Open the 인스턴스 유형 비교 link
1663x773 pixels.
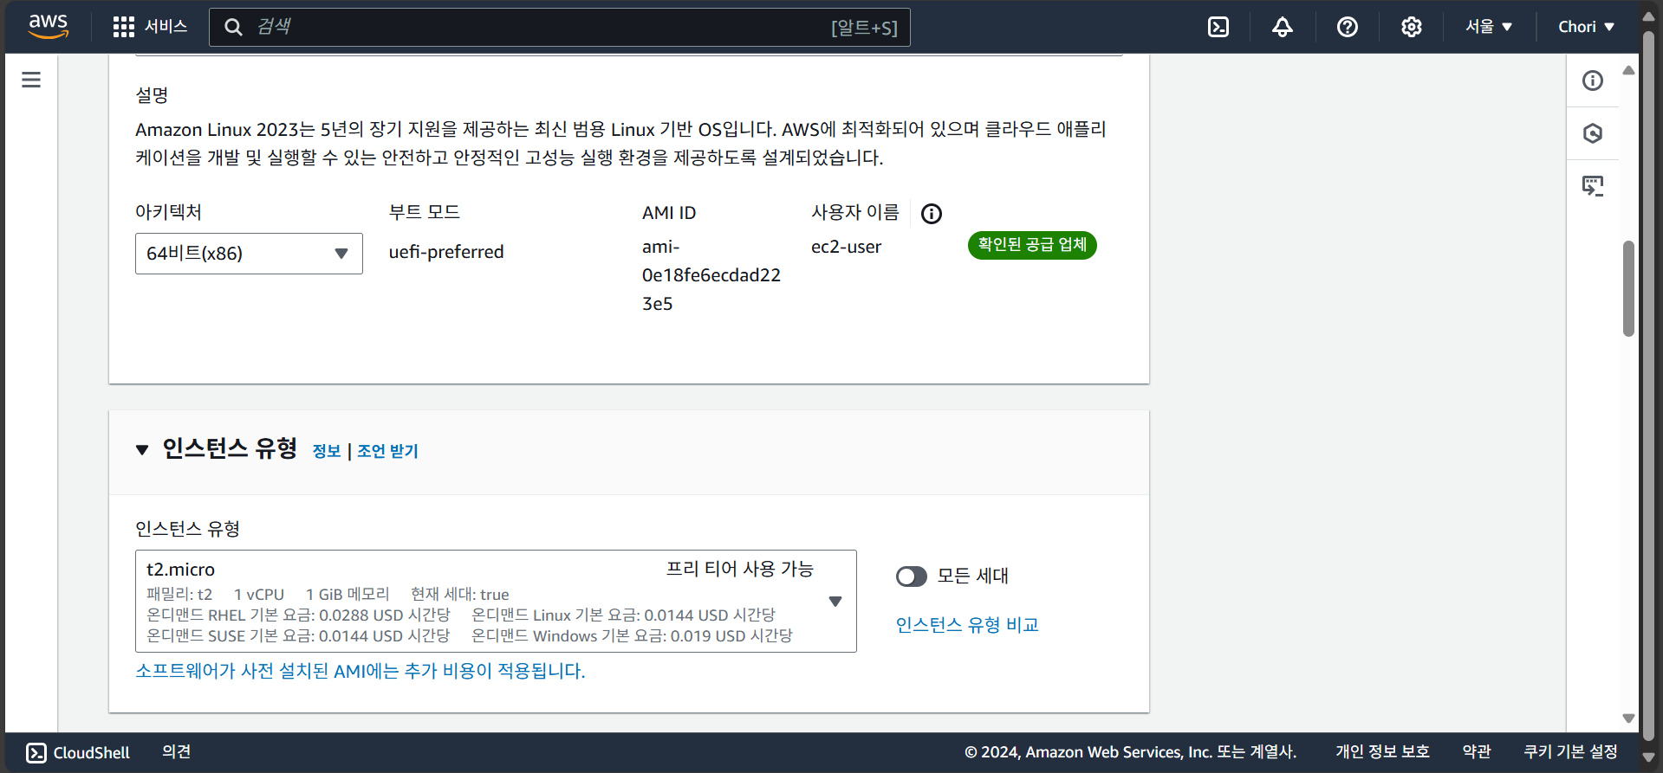coord(967,625)
